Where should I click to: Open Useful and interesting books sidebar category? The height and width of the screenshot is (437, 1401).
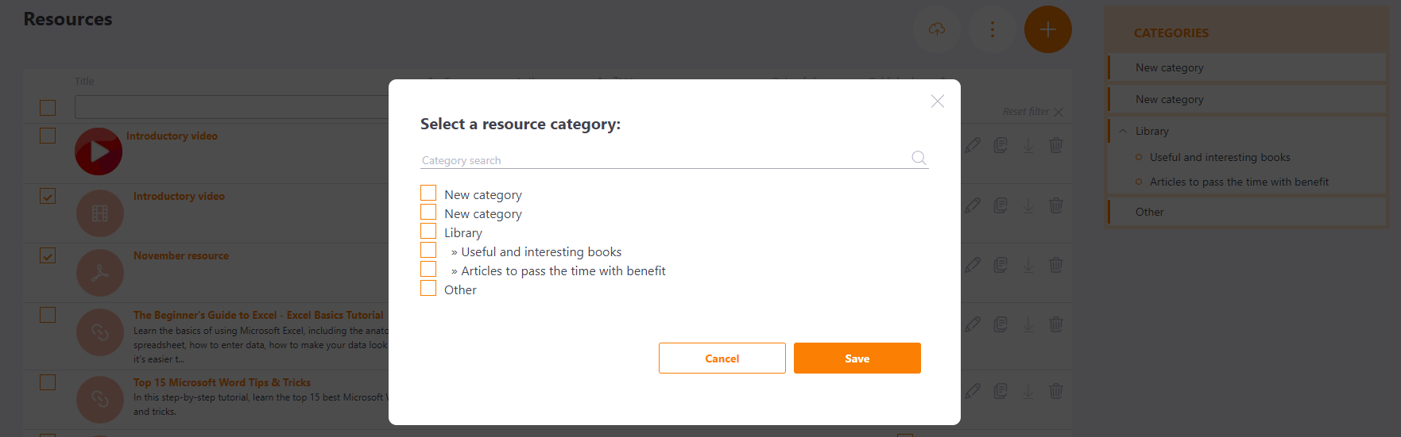1220,157
